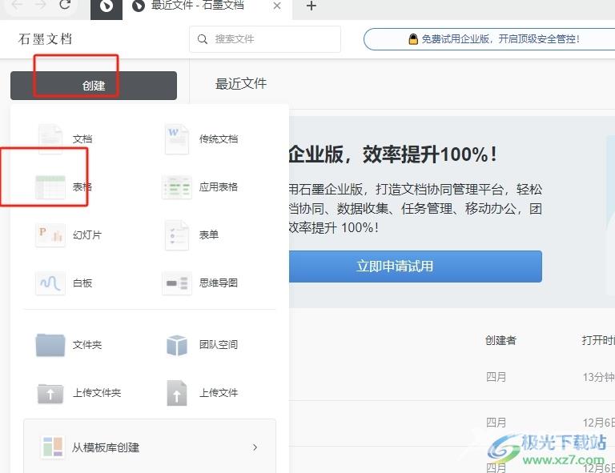Select the 表单 form icon

pos(177,235)
